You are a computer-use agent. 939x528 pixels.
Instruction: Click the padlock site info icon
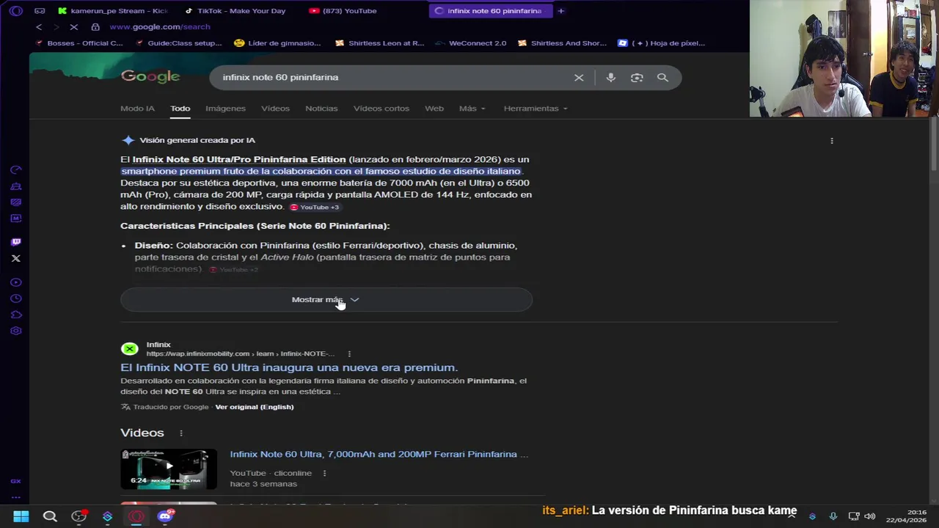(x=95, y=27)
